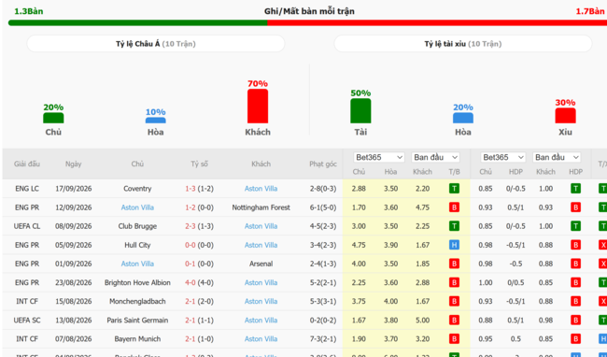Click odds value 5.00 in Paris Saint Germain row

click(x=422, y=321)
